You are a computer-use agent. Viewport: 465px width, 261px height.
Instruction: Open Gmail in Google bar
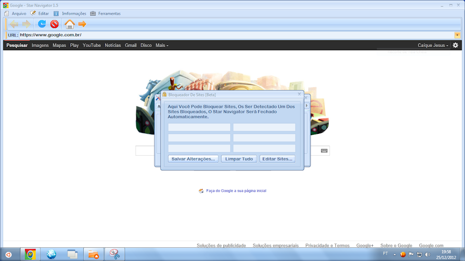coord(130,45)
